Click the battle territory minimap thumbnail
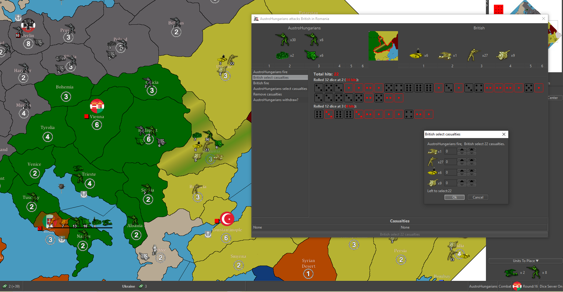Screen dimensions: 563x292 pos(383,46)
